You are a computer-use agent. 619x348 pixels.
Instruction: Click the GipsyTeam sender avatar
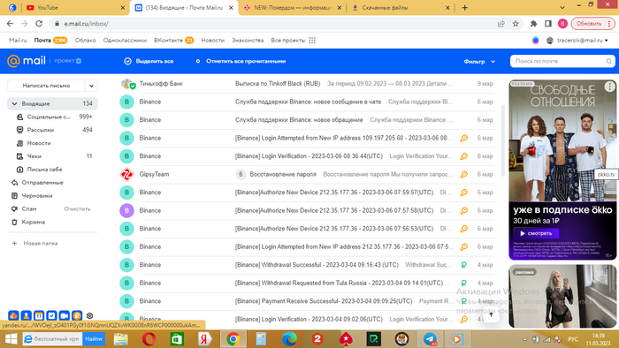pos(126,174)
